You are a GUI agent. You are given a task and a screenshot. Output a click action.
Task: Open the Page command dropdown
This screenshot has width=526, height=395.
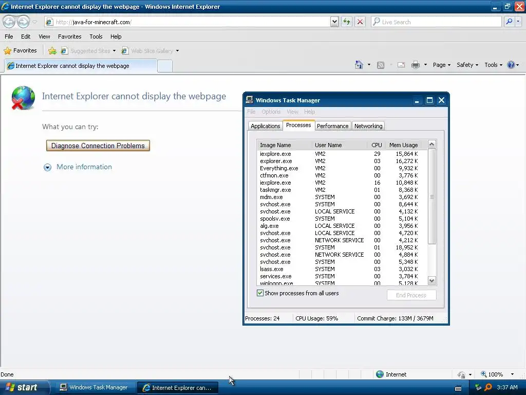(x=441, y=65)
